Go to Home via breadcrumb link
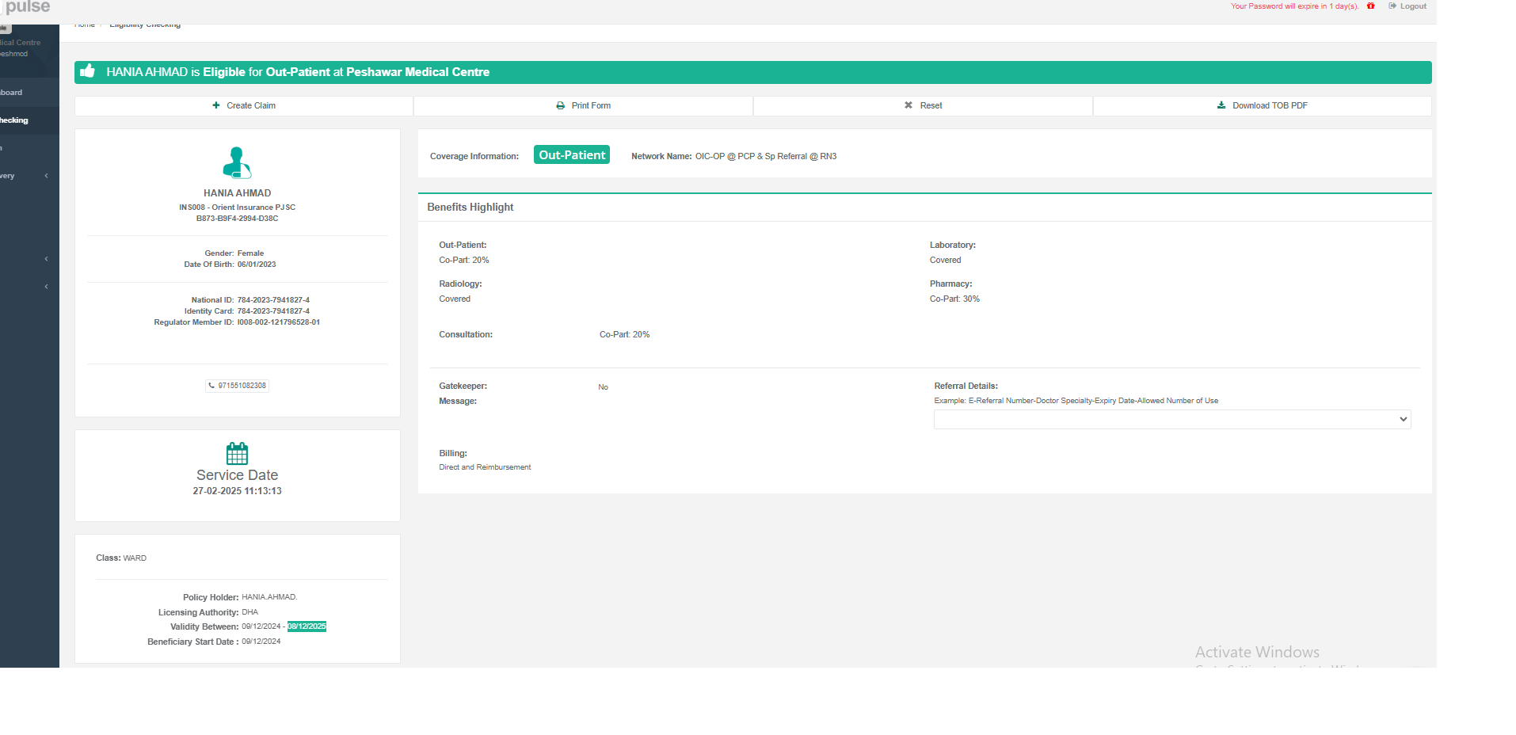 [85, 25]
